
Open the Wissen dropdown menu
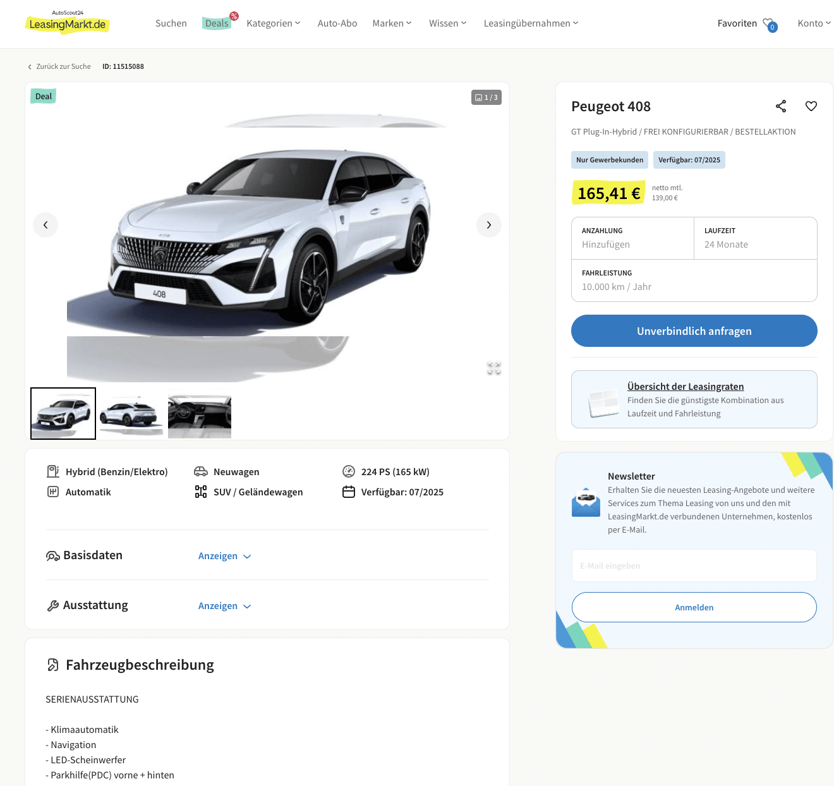(448, 23)
